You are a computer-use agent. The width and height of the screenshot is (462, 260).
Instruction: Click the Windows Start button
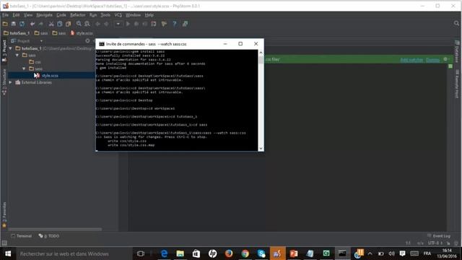[8, 253]
